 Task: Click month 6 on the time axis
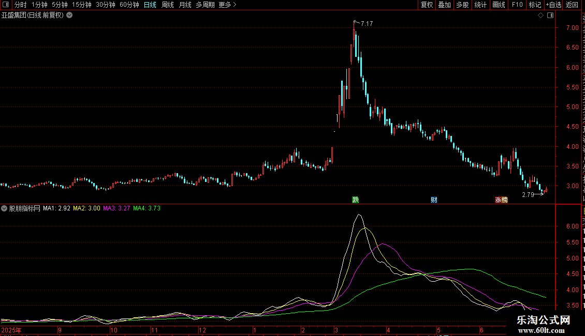click(x=481, y=330)
